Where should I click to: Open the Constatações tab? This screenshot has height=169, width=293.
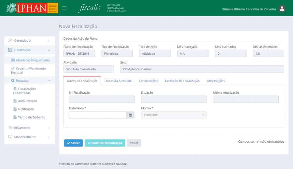point(148,81)
